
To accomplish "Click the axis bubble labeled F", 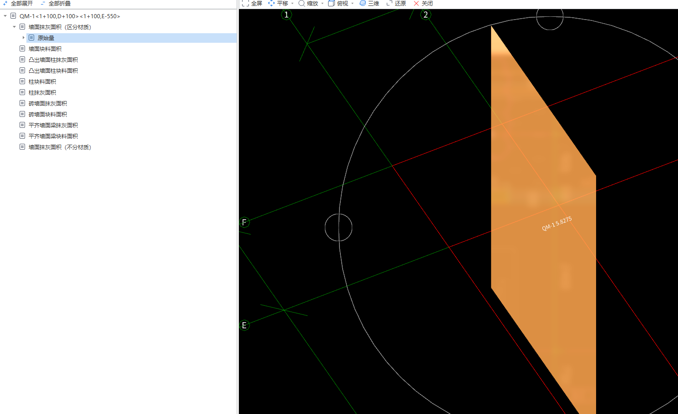I will coord(244,222).
